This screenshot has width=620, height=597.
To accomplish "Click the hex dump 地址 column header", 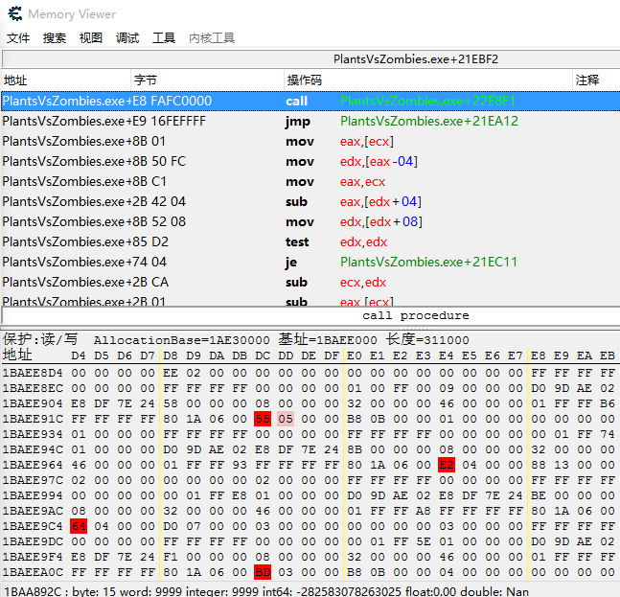I will point(17,356).
